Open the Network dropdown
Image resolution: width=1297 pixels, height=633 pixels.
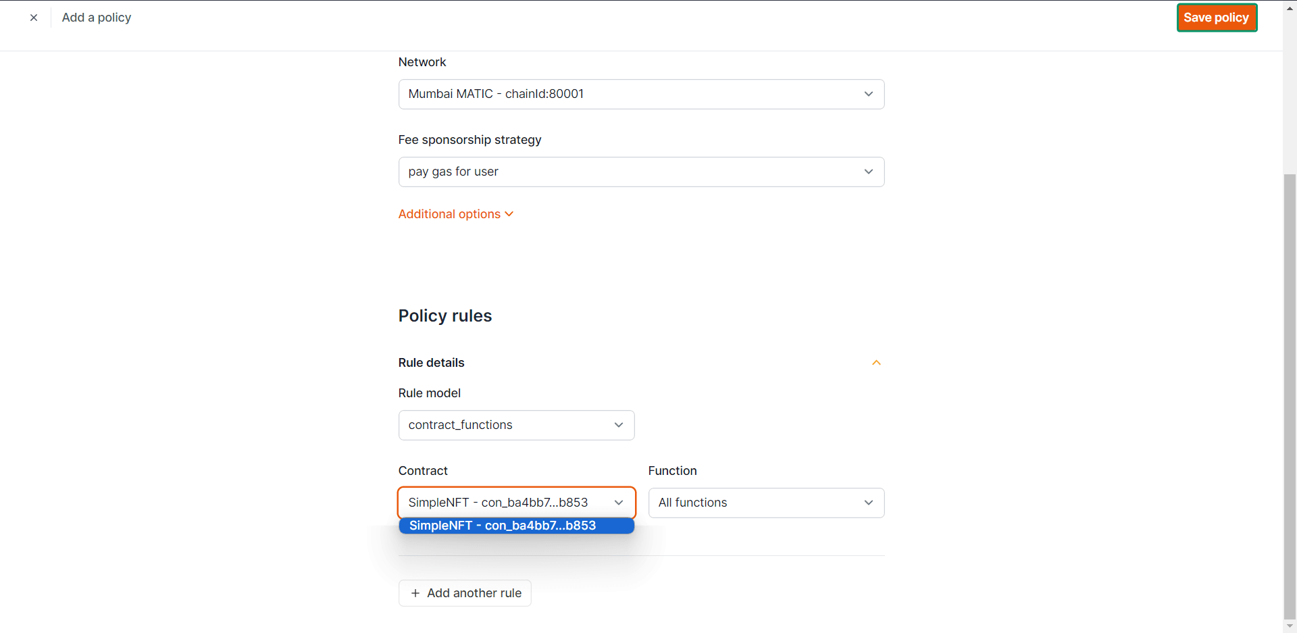[x=640, y=94]
